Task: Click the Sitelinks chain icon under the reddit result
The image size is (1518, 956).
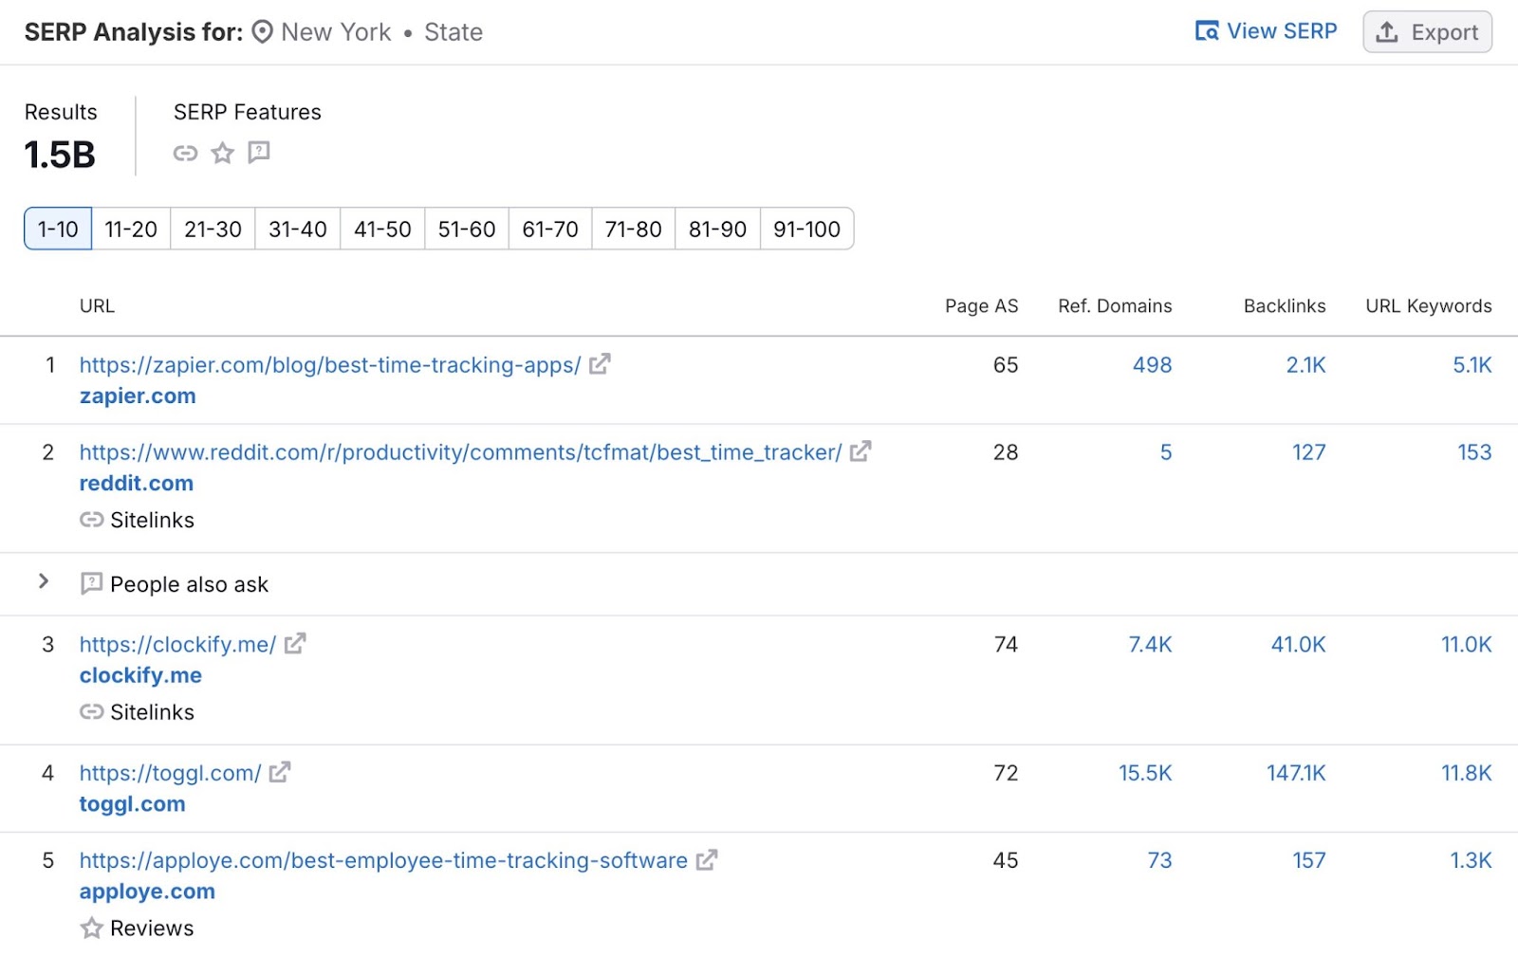Action: click(91, 520)
